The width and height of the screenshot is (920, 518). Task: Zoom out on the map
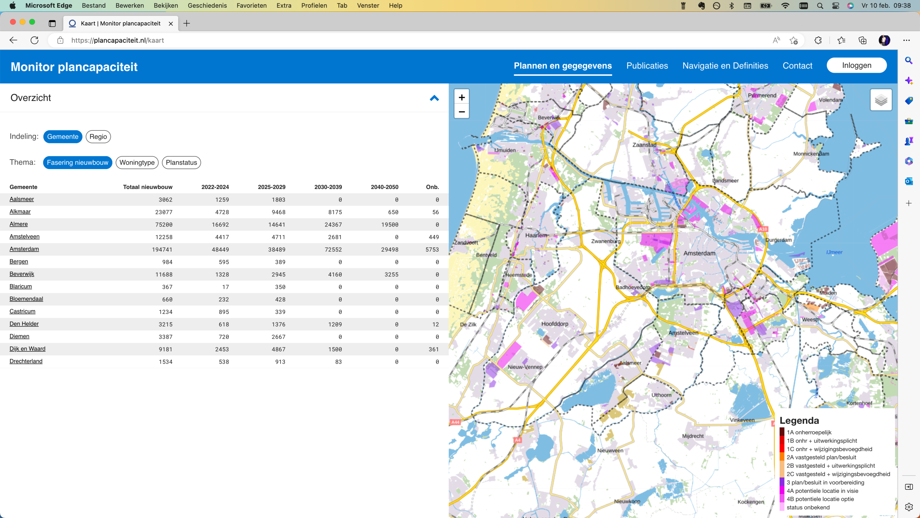(462, 112)
